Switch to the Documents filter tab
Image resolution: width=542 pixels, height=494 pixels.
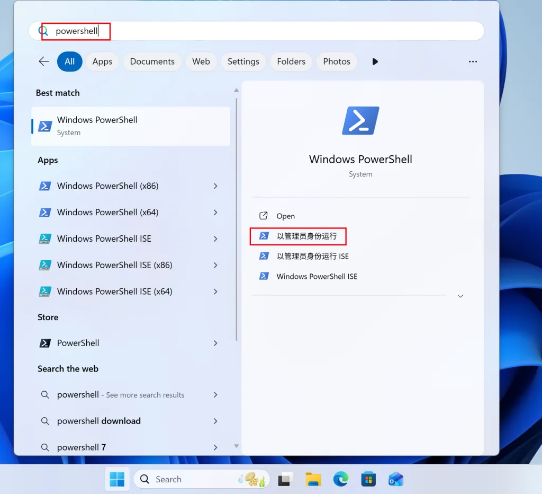pyautogui.click(x=152, y=61)
